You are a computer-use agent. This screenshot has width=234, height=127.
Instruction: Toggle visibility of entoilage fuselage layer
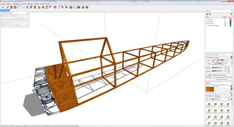coord(225,25)
